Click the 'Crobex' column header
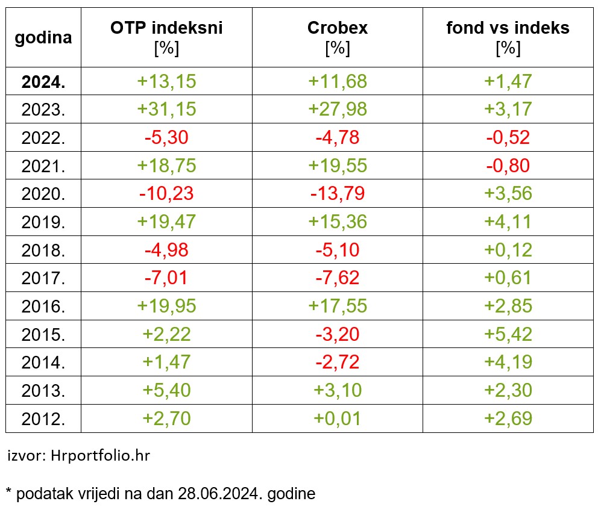This screenshot has height=507, width=601. click(337, 28)
